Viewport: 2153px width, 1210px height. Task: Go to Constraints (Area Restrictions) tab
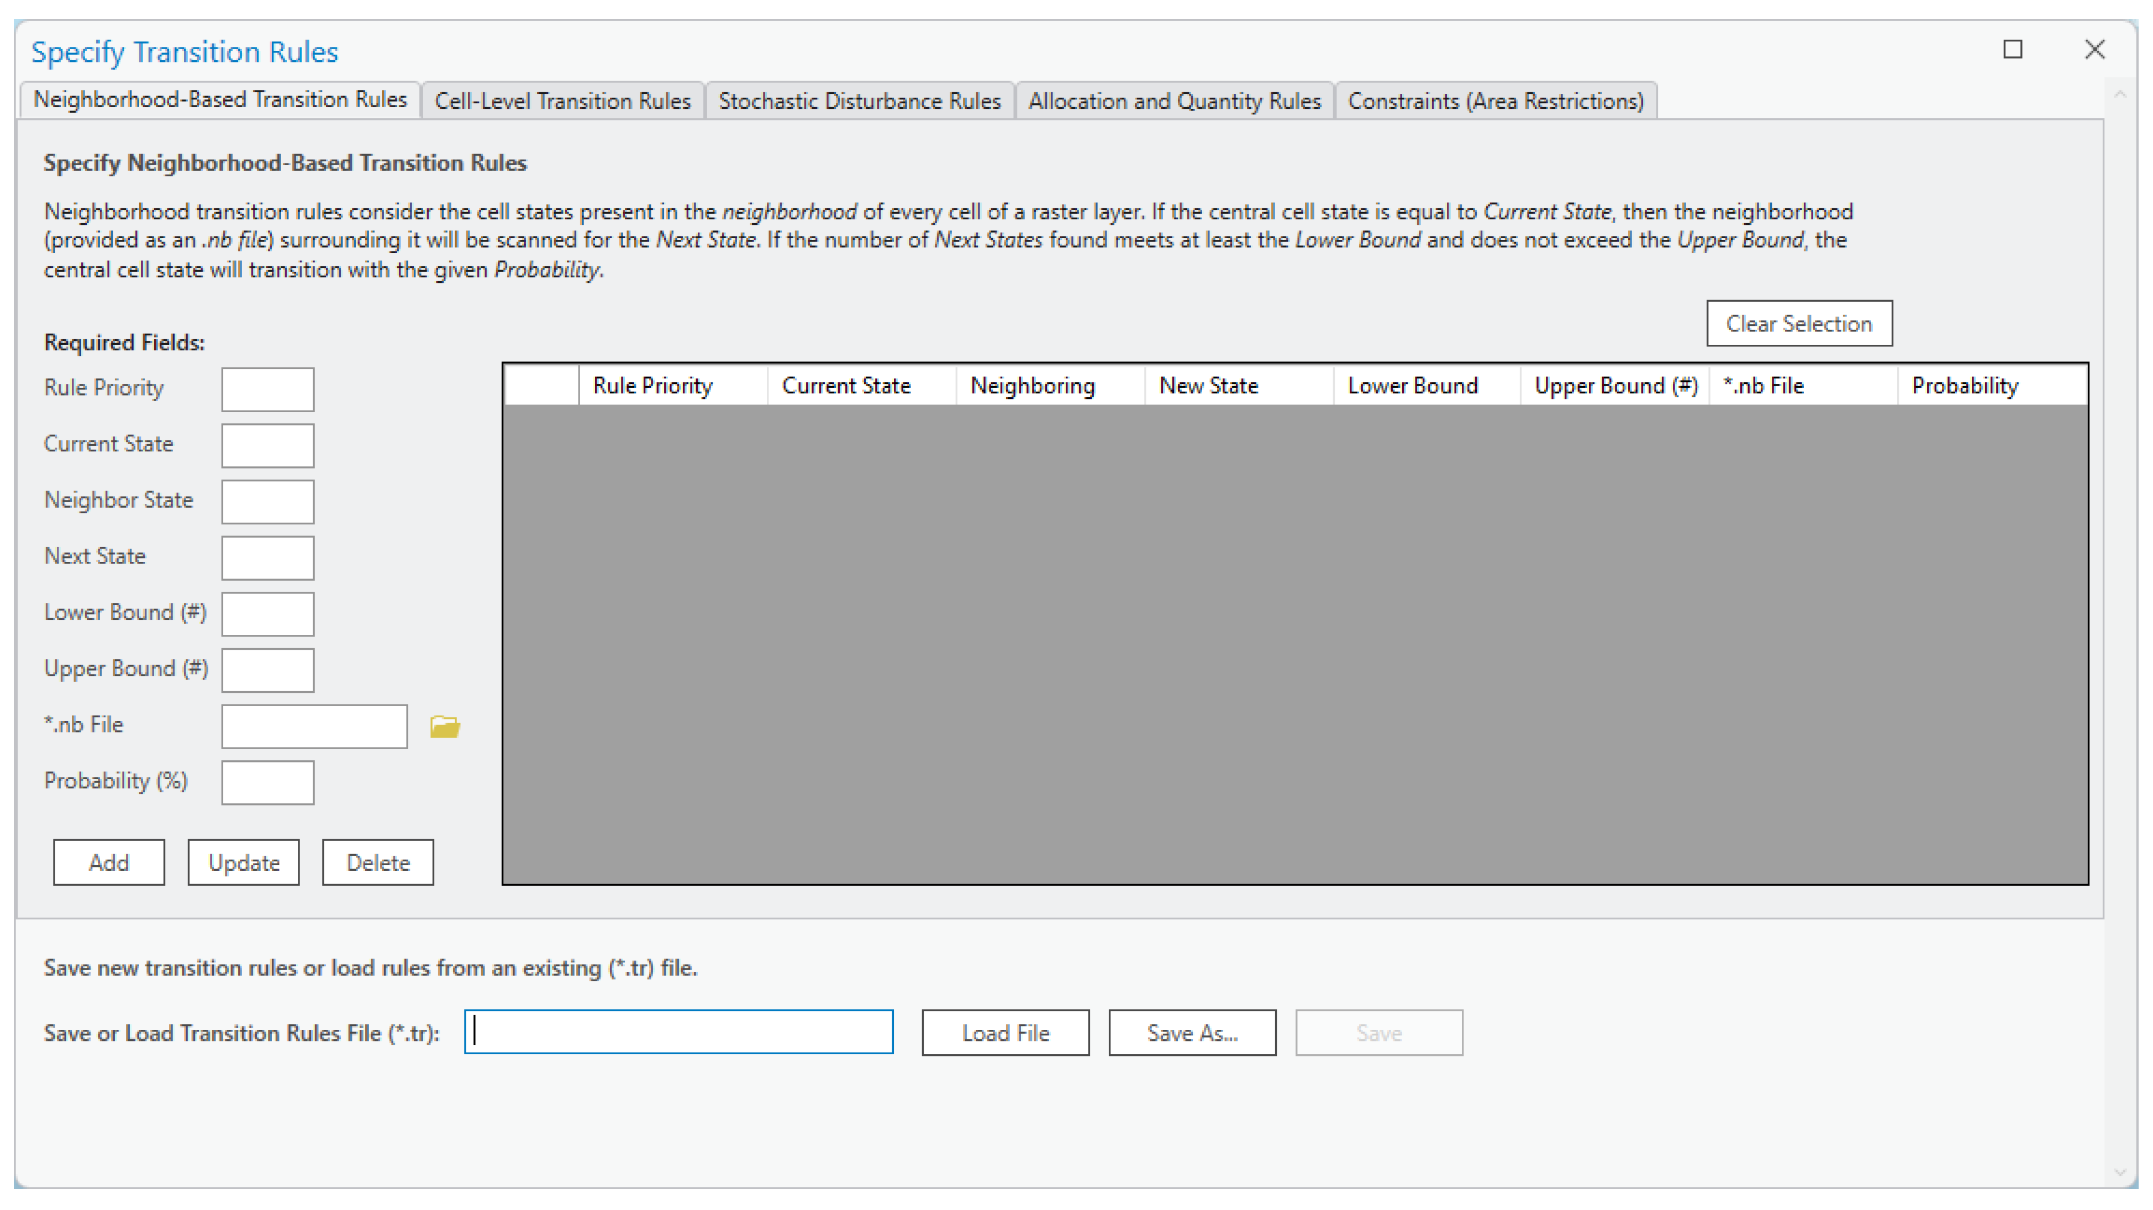1494,101
